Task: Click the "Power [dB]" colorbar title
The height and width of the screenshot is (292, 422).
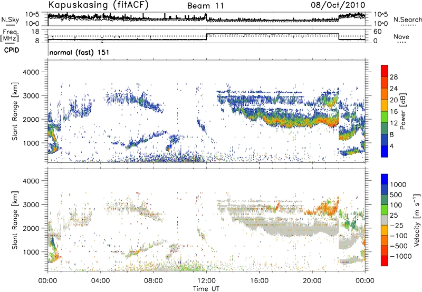Action: click(x=403, y=111)
